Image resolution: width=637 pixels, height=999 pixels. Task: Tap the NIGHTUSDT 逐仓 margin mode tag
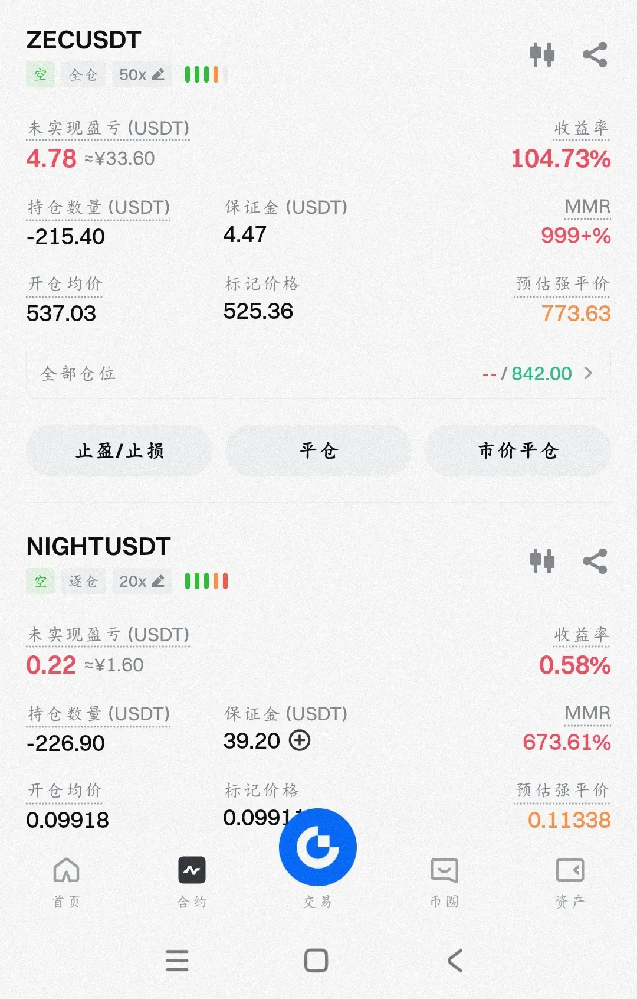coord(84,582)
